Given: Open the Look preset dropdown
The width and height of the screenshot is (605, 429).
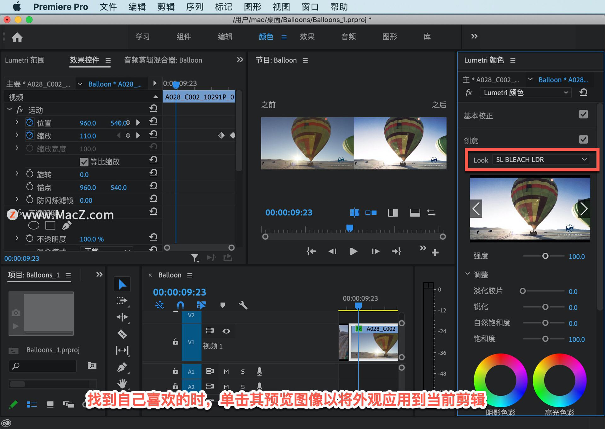Looking at the screenshot, I should pyautogui.click(x=541, y=160).
